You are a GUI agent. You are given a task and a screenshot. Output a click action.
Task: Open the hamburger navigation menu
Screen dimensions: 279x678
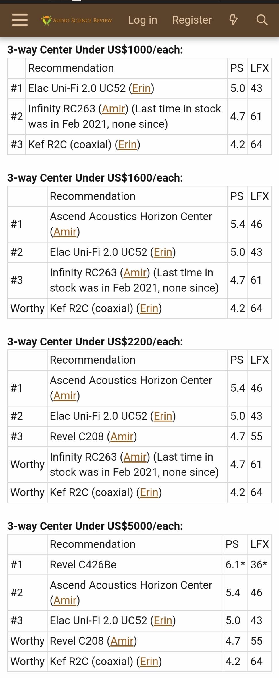point(20,20)
